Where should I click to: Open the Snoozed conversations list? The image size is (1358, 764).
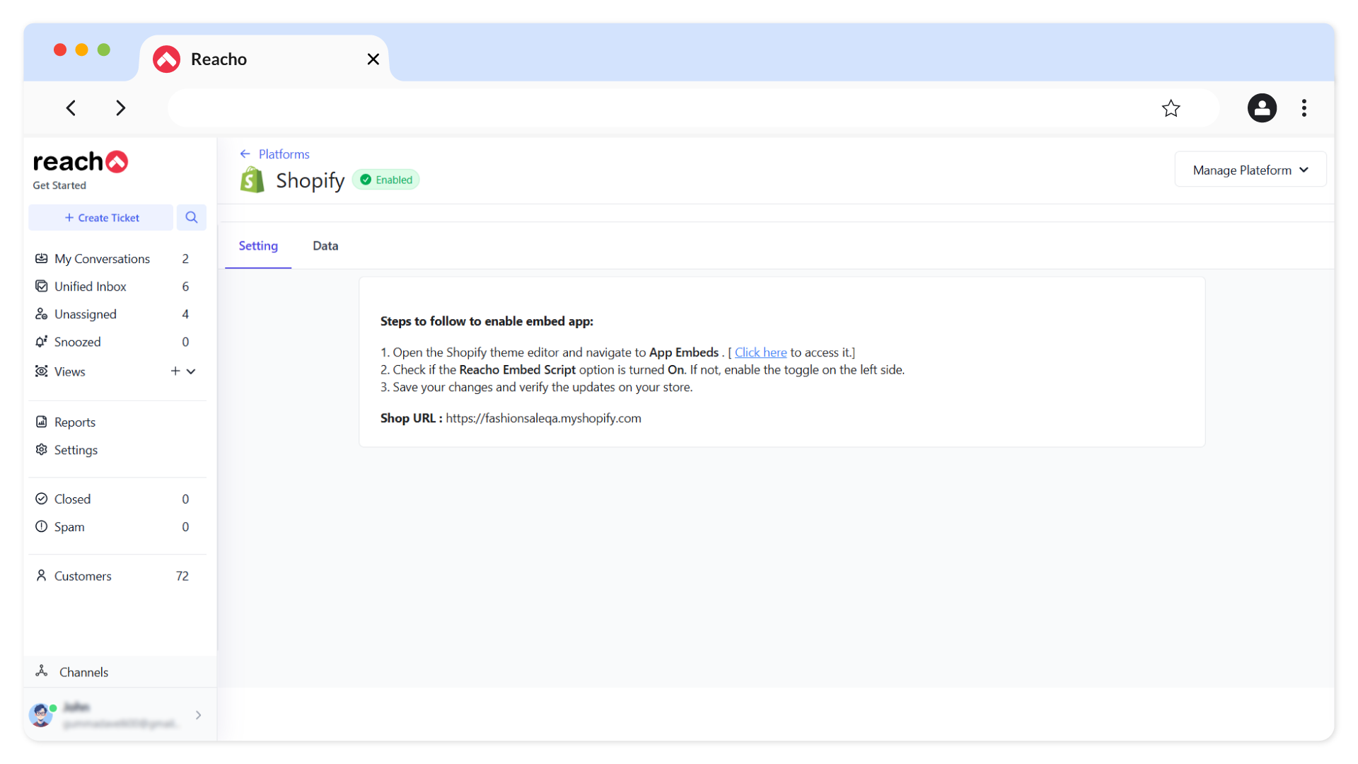(x=78, y=342)
